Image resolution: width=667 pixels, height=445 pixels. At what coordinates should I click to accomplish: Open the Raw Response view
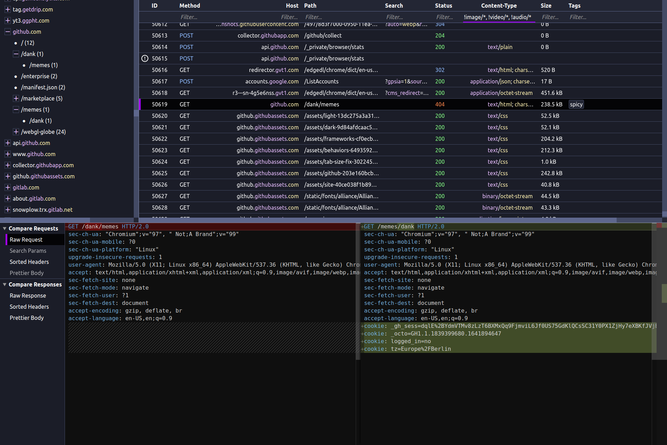click(x=28, y=296)
